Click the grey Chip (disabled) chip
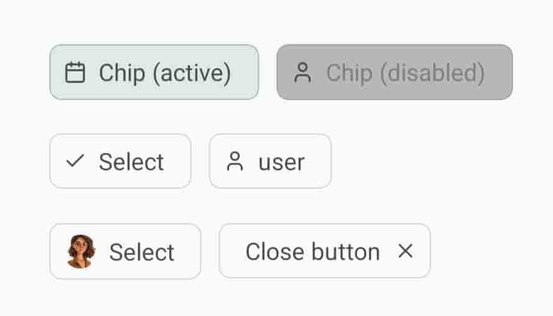 point(394,72)
